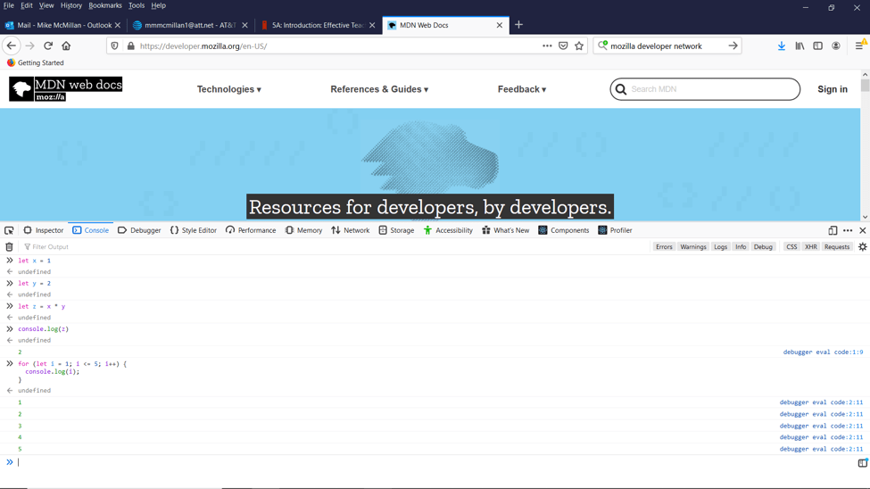Switch to the Network tab
Viewport: 870px width, 489px height.
click(350, 230)
